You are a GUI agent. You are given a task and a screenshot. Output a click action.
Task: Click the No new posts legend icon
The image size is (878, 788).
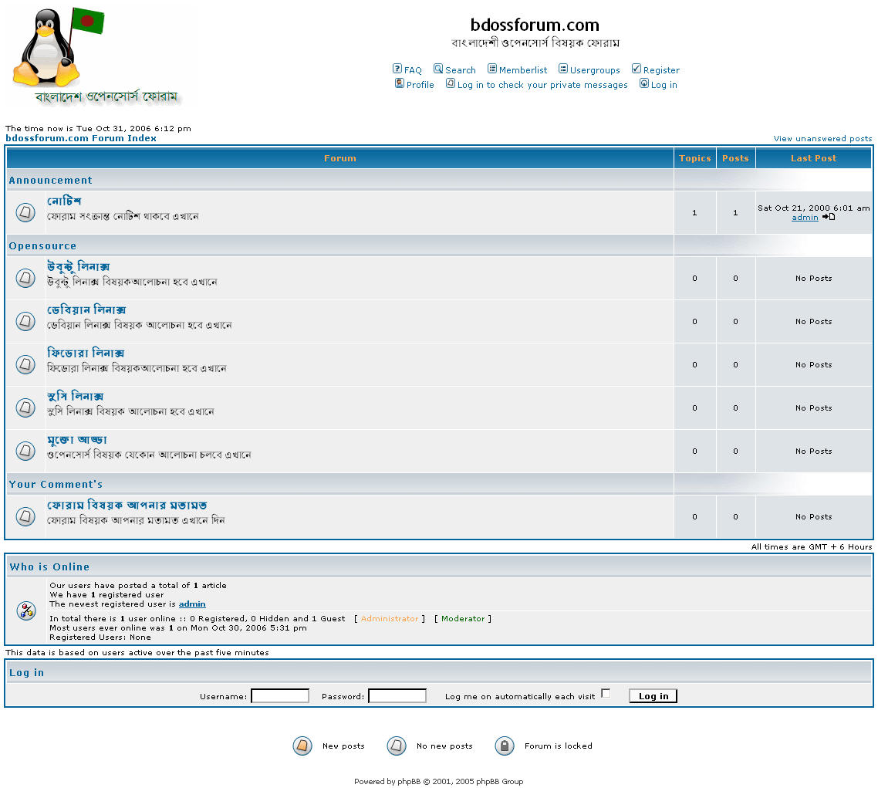(397, 746)
